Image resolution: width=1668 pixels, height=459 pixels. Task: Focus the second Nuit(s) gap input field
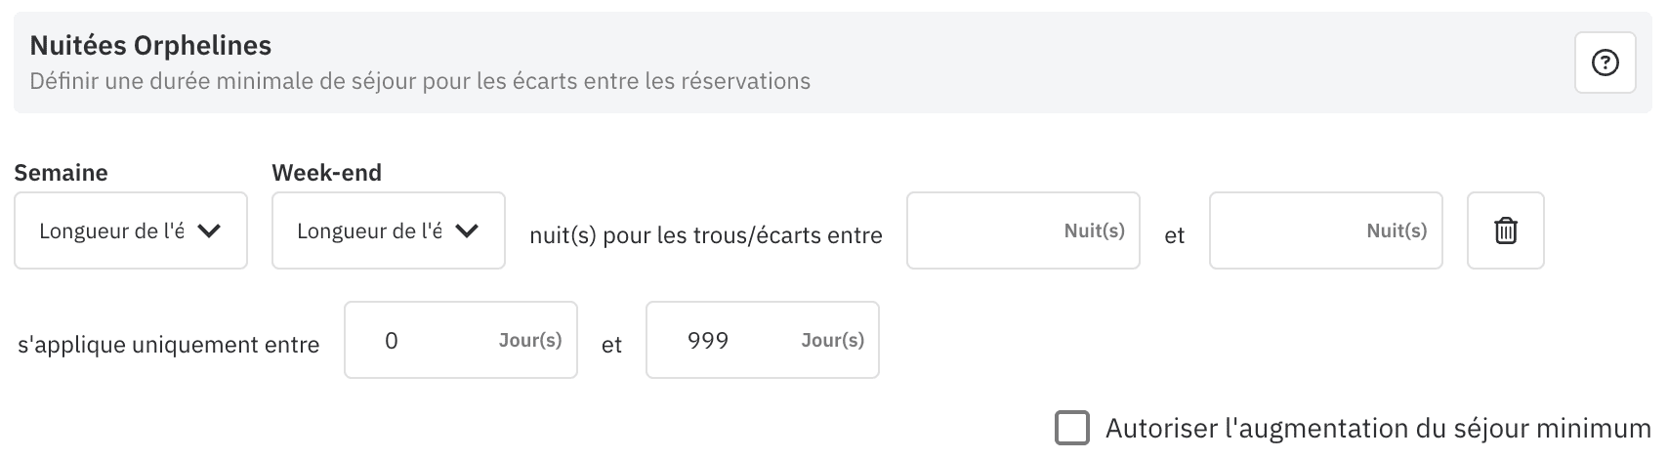[1289, 231]
